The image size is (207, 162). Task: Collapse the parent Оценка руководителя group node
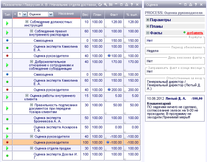click(31, 136)
